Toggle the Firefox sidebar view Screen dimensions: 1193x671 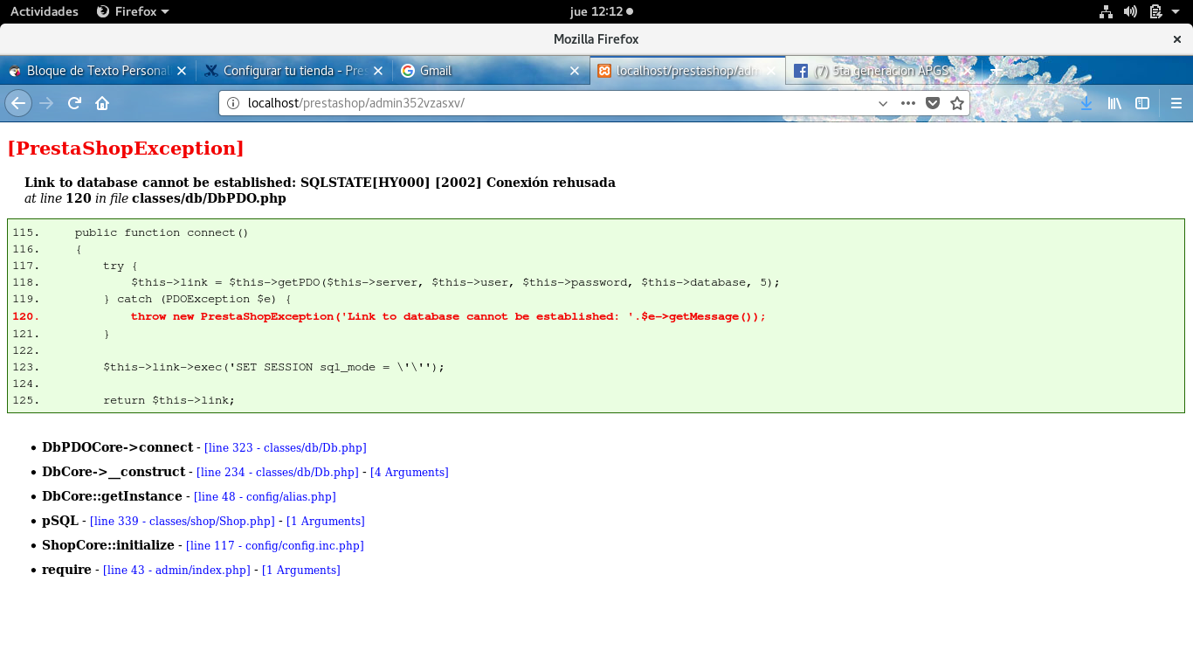[1141, 103]
